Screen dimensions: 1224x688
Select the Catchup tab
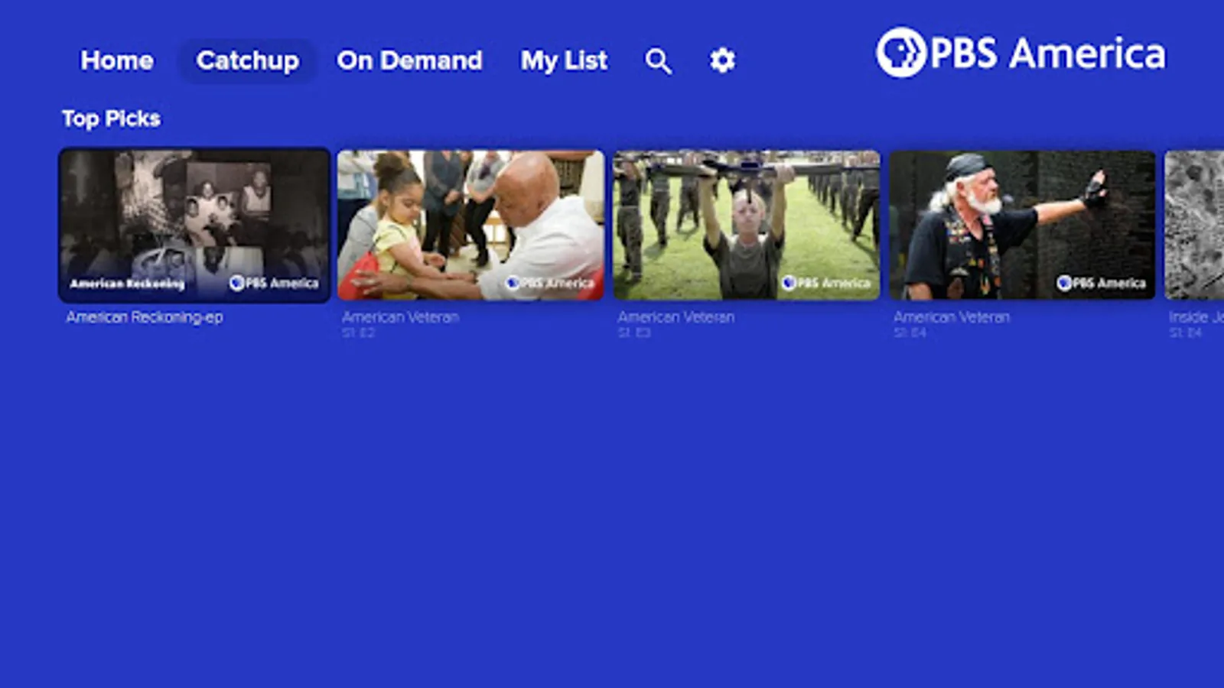pos(247,60)
